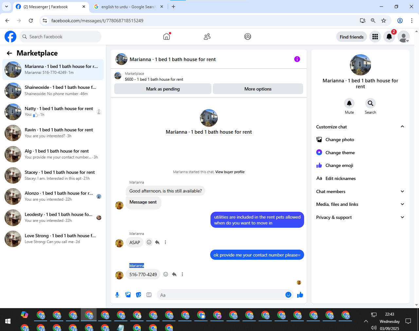Open the Chrome three-dot menu
This screenshot has width=419, height=331.
411,21
